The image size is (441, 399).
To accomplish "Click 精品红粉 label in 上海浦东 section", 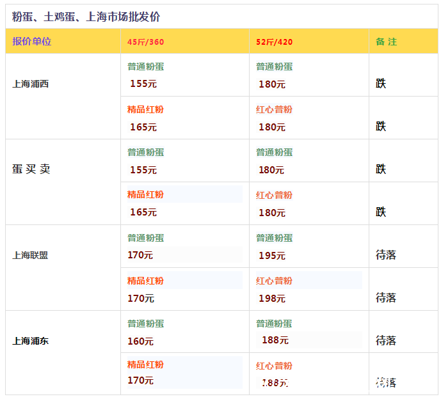I will pyautogui.click(x=145, y=364).
